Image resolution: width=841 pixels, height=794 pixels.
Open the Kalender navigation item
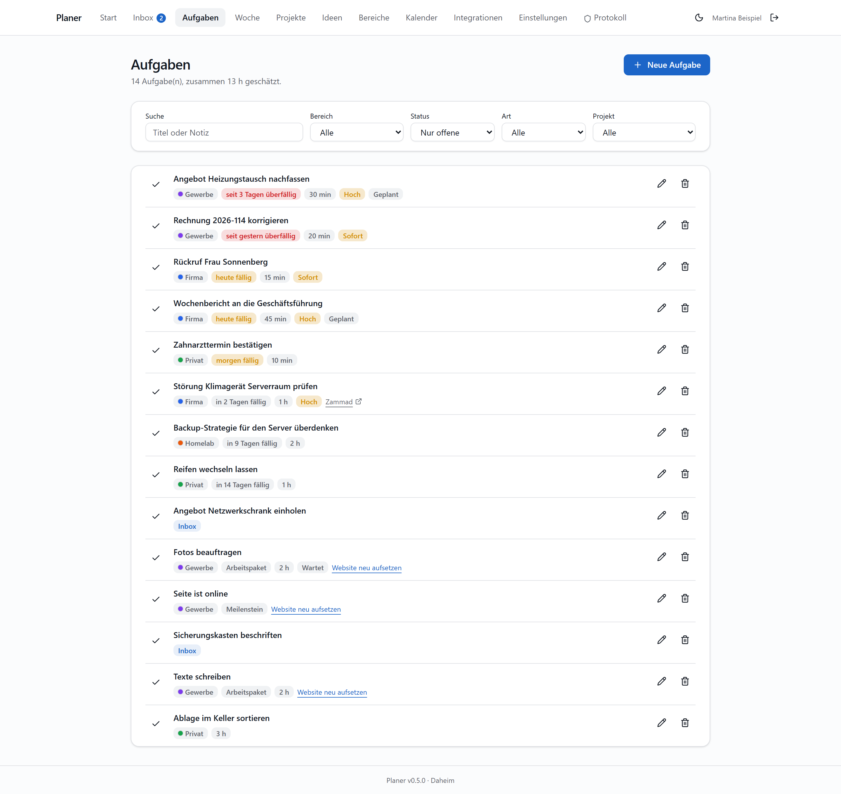click(421, 18)
